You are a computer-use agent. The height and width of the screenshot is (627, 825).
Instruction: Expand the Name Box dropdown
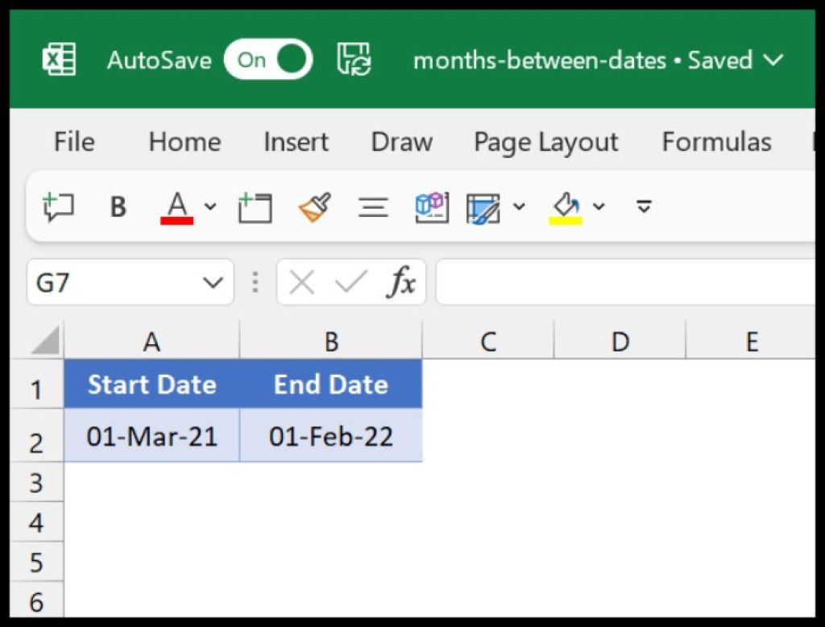[213, 282]
